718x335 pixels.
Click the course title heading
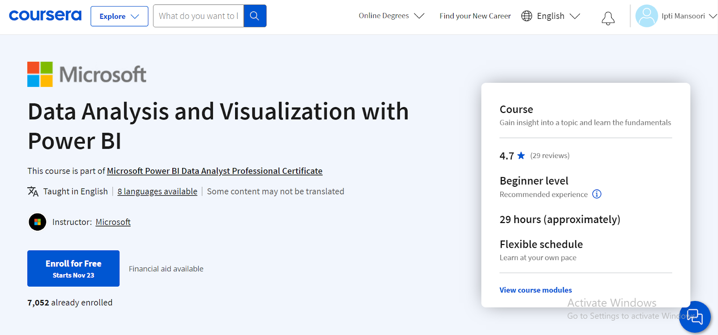click(x=218, y=126)
